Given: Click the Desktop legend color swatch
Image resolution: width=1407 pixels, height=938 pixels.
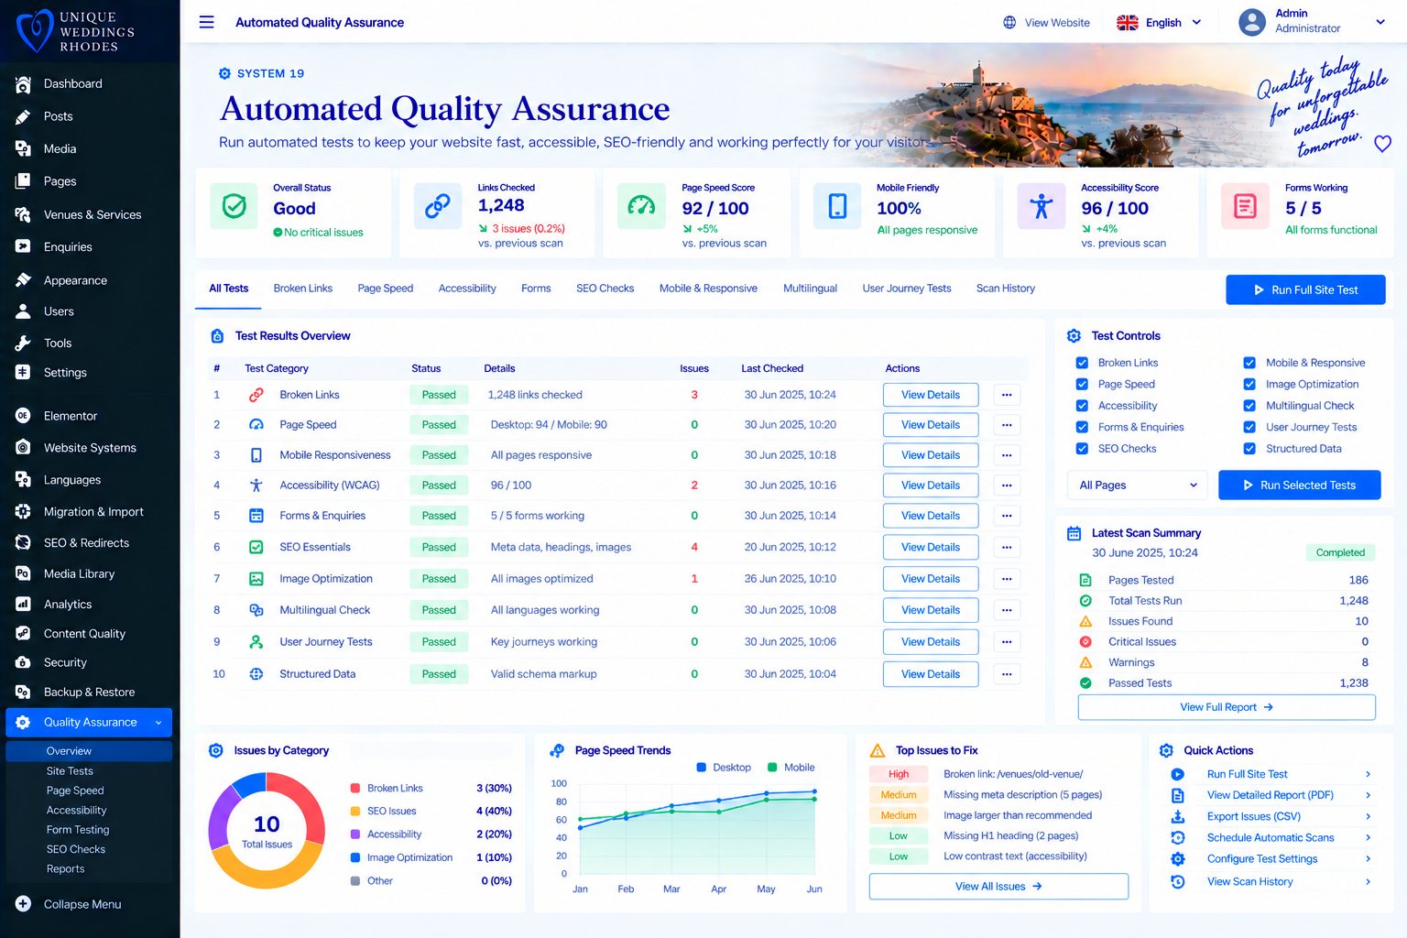Looking at the screenshot, I should (x=702, y=768).
